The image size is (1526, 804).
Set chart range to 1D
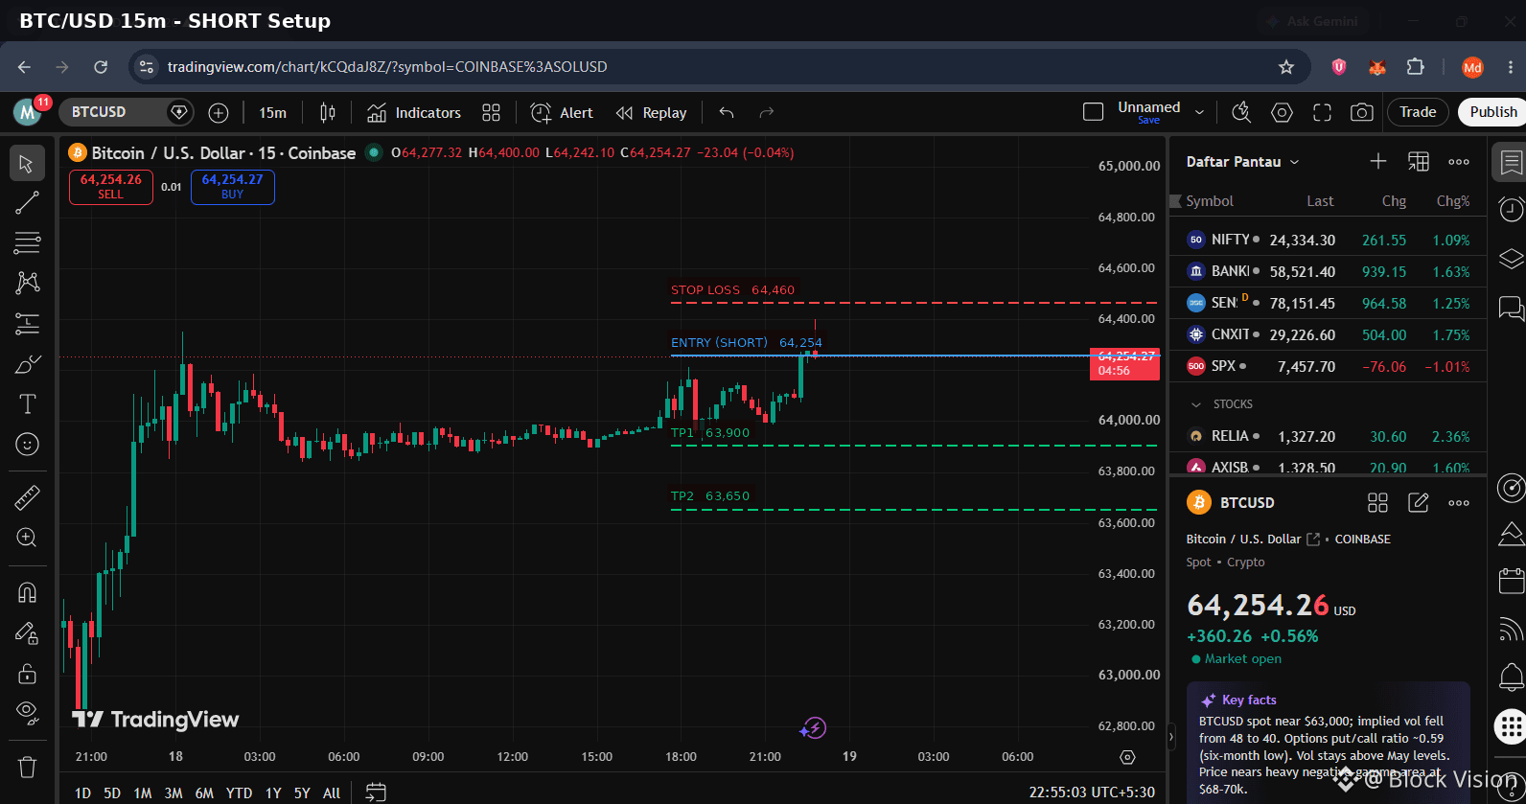pyautogui.click(x=83, y=793)
